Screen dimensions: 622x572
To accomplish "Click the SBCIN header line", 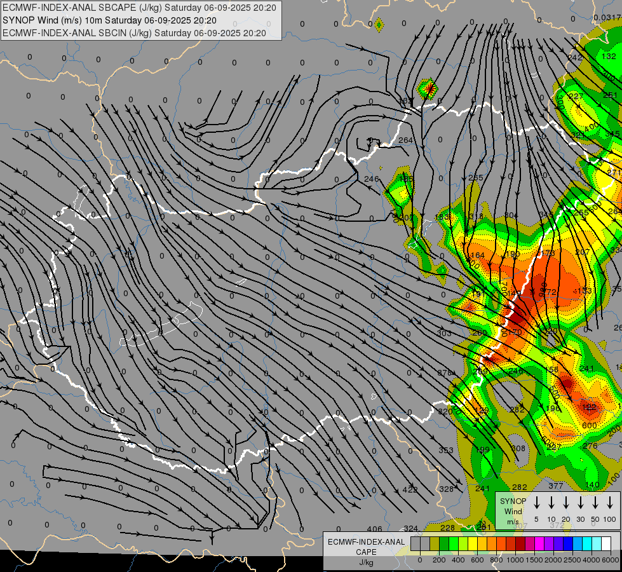I will (x=134, y=33).
